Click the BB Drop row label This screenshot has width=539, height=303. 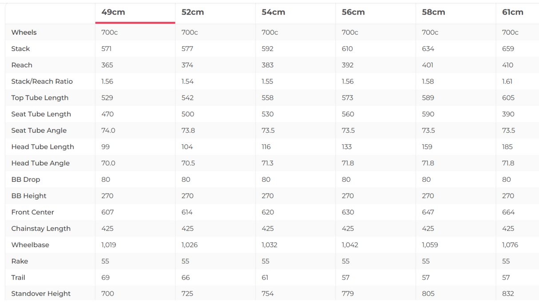tap(26, 180)
